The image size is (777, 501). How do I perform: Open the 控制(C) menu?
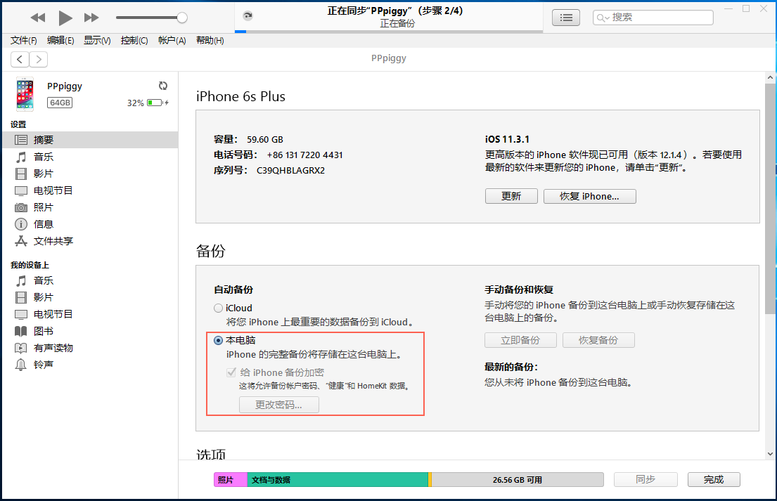134,41
